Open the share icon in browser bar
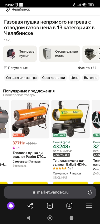The height and width of the screenshot is (224, 100). click(x=30, y=206)
